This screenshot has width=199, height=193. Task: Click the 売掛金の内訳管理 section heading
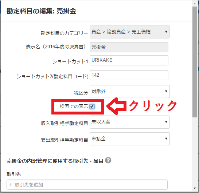coord(55,161)
